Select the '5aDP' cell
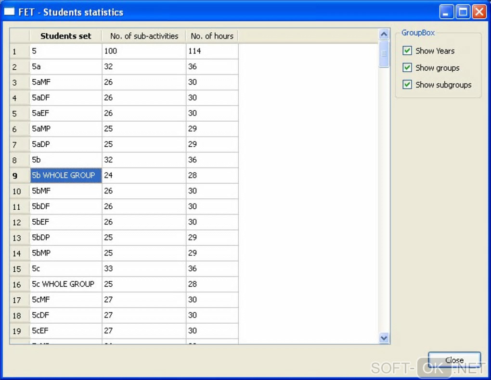Image resolution: width=491 pixels, height=380 pixels. 66,144
